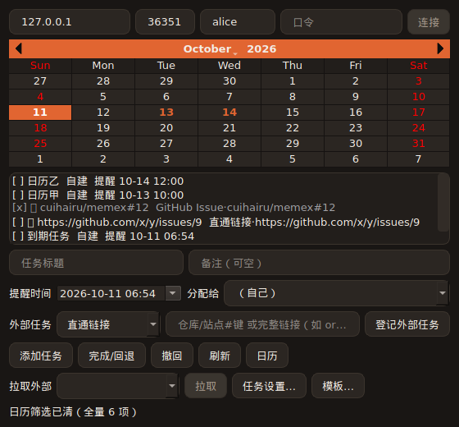Click the 添加任务 button
This screenshot has height=427, width=459.
[x=41, y=356]
